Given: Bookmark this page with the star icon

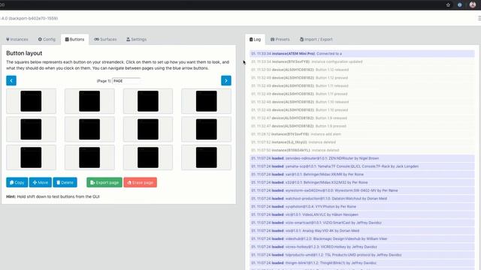Looking at the screenshot, I should click(448, 5).
